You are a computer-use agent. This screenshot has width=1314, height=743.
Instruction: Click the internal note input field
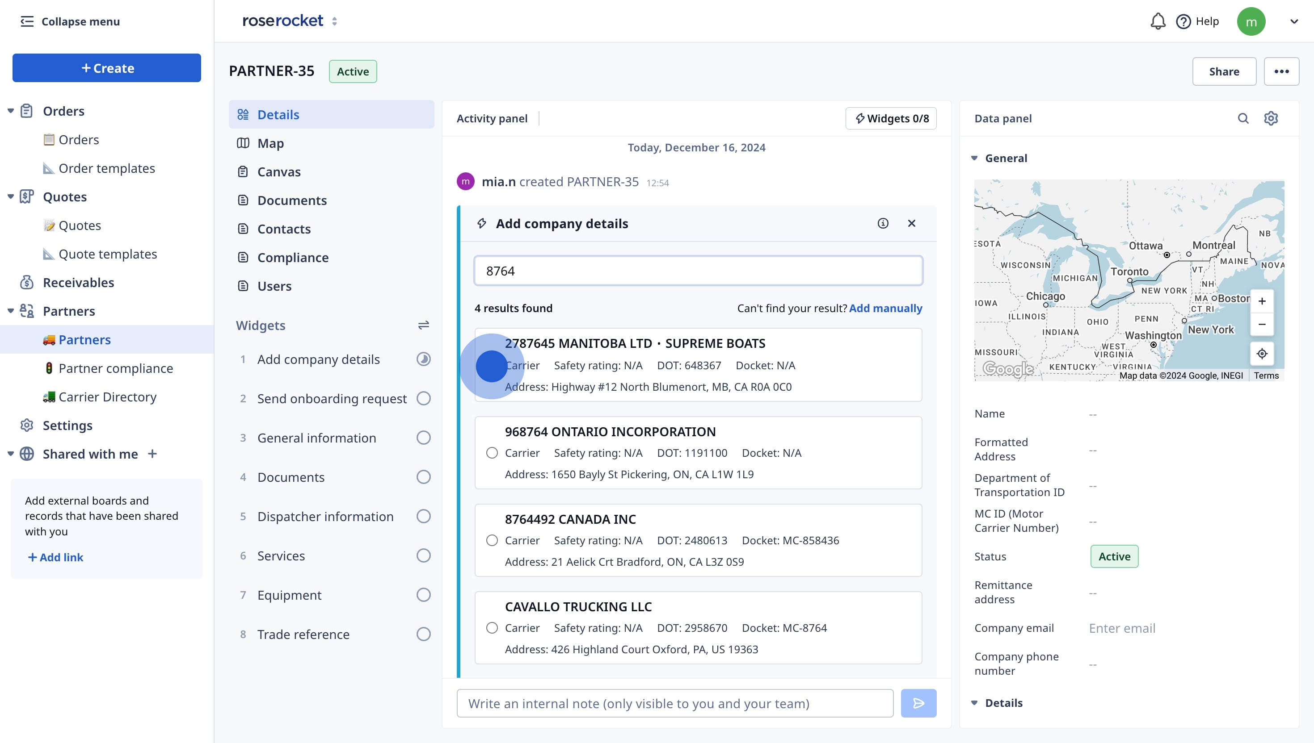tap(674, 703)
